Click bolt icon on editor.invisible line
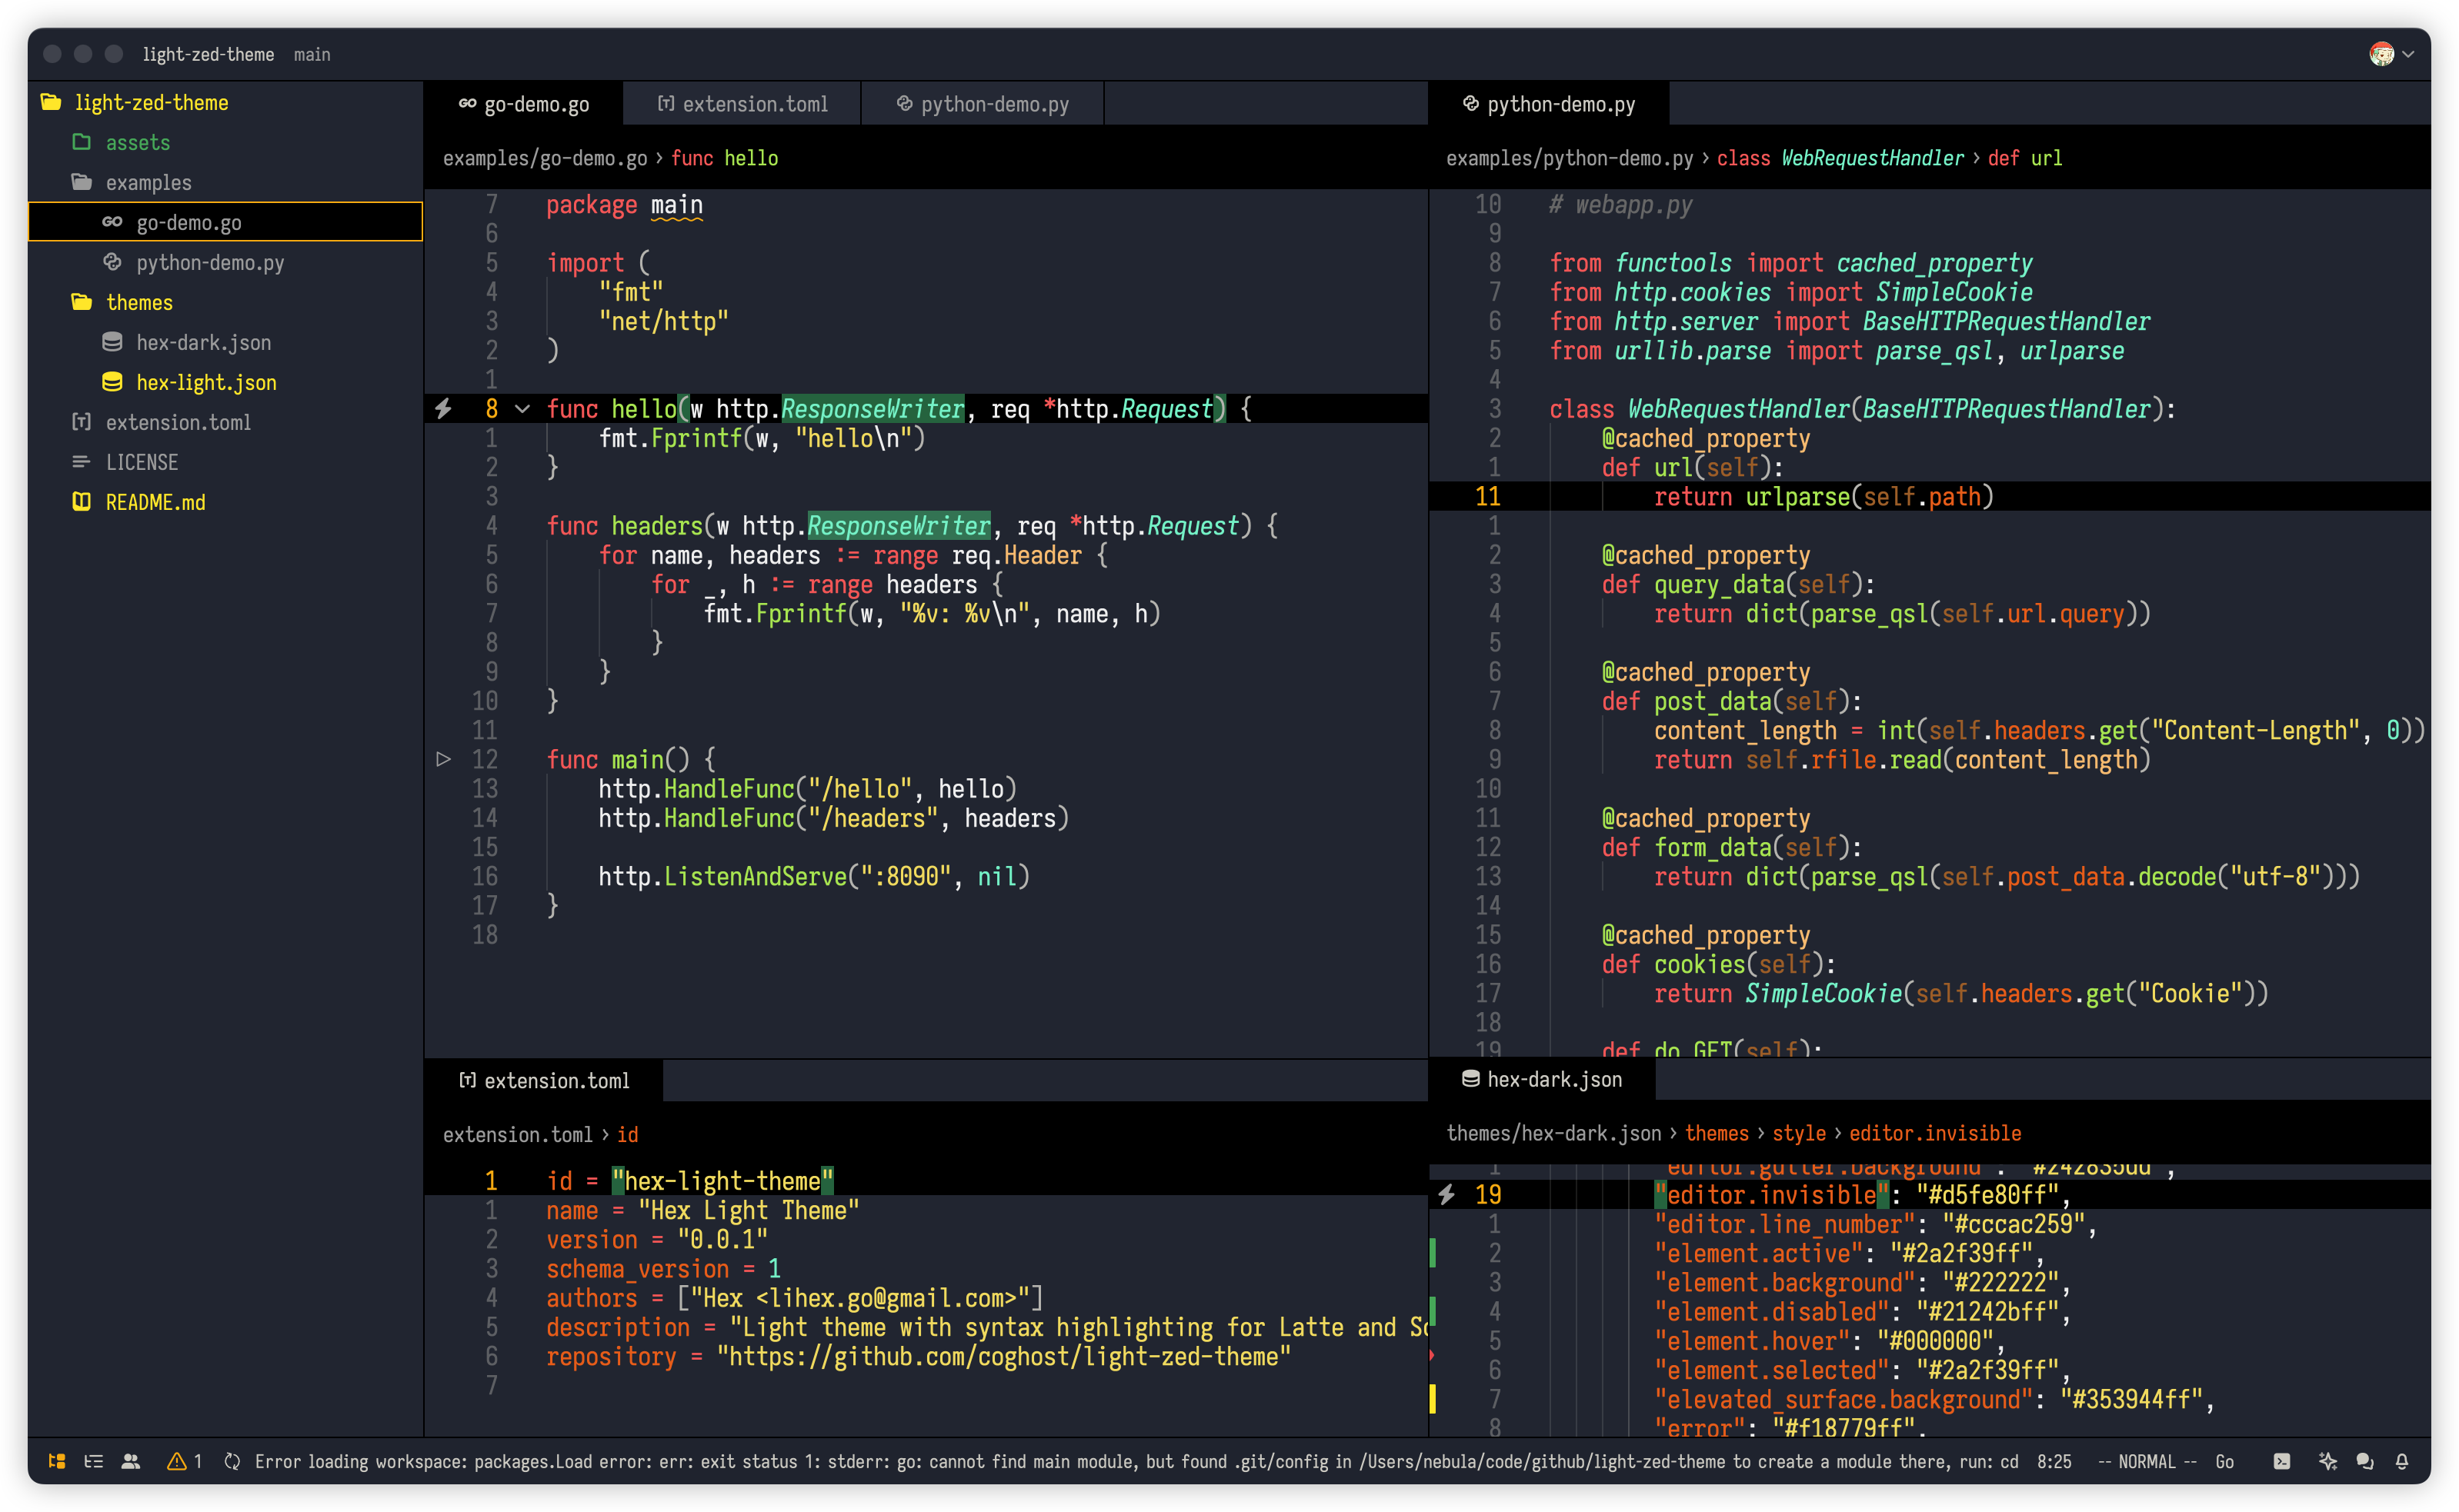Image resolution: width=2459 pixels, height=1512 pixels. point(1446,1194)
